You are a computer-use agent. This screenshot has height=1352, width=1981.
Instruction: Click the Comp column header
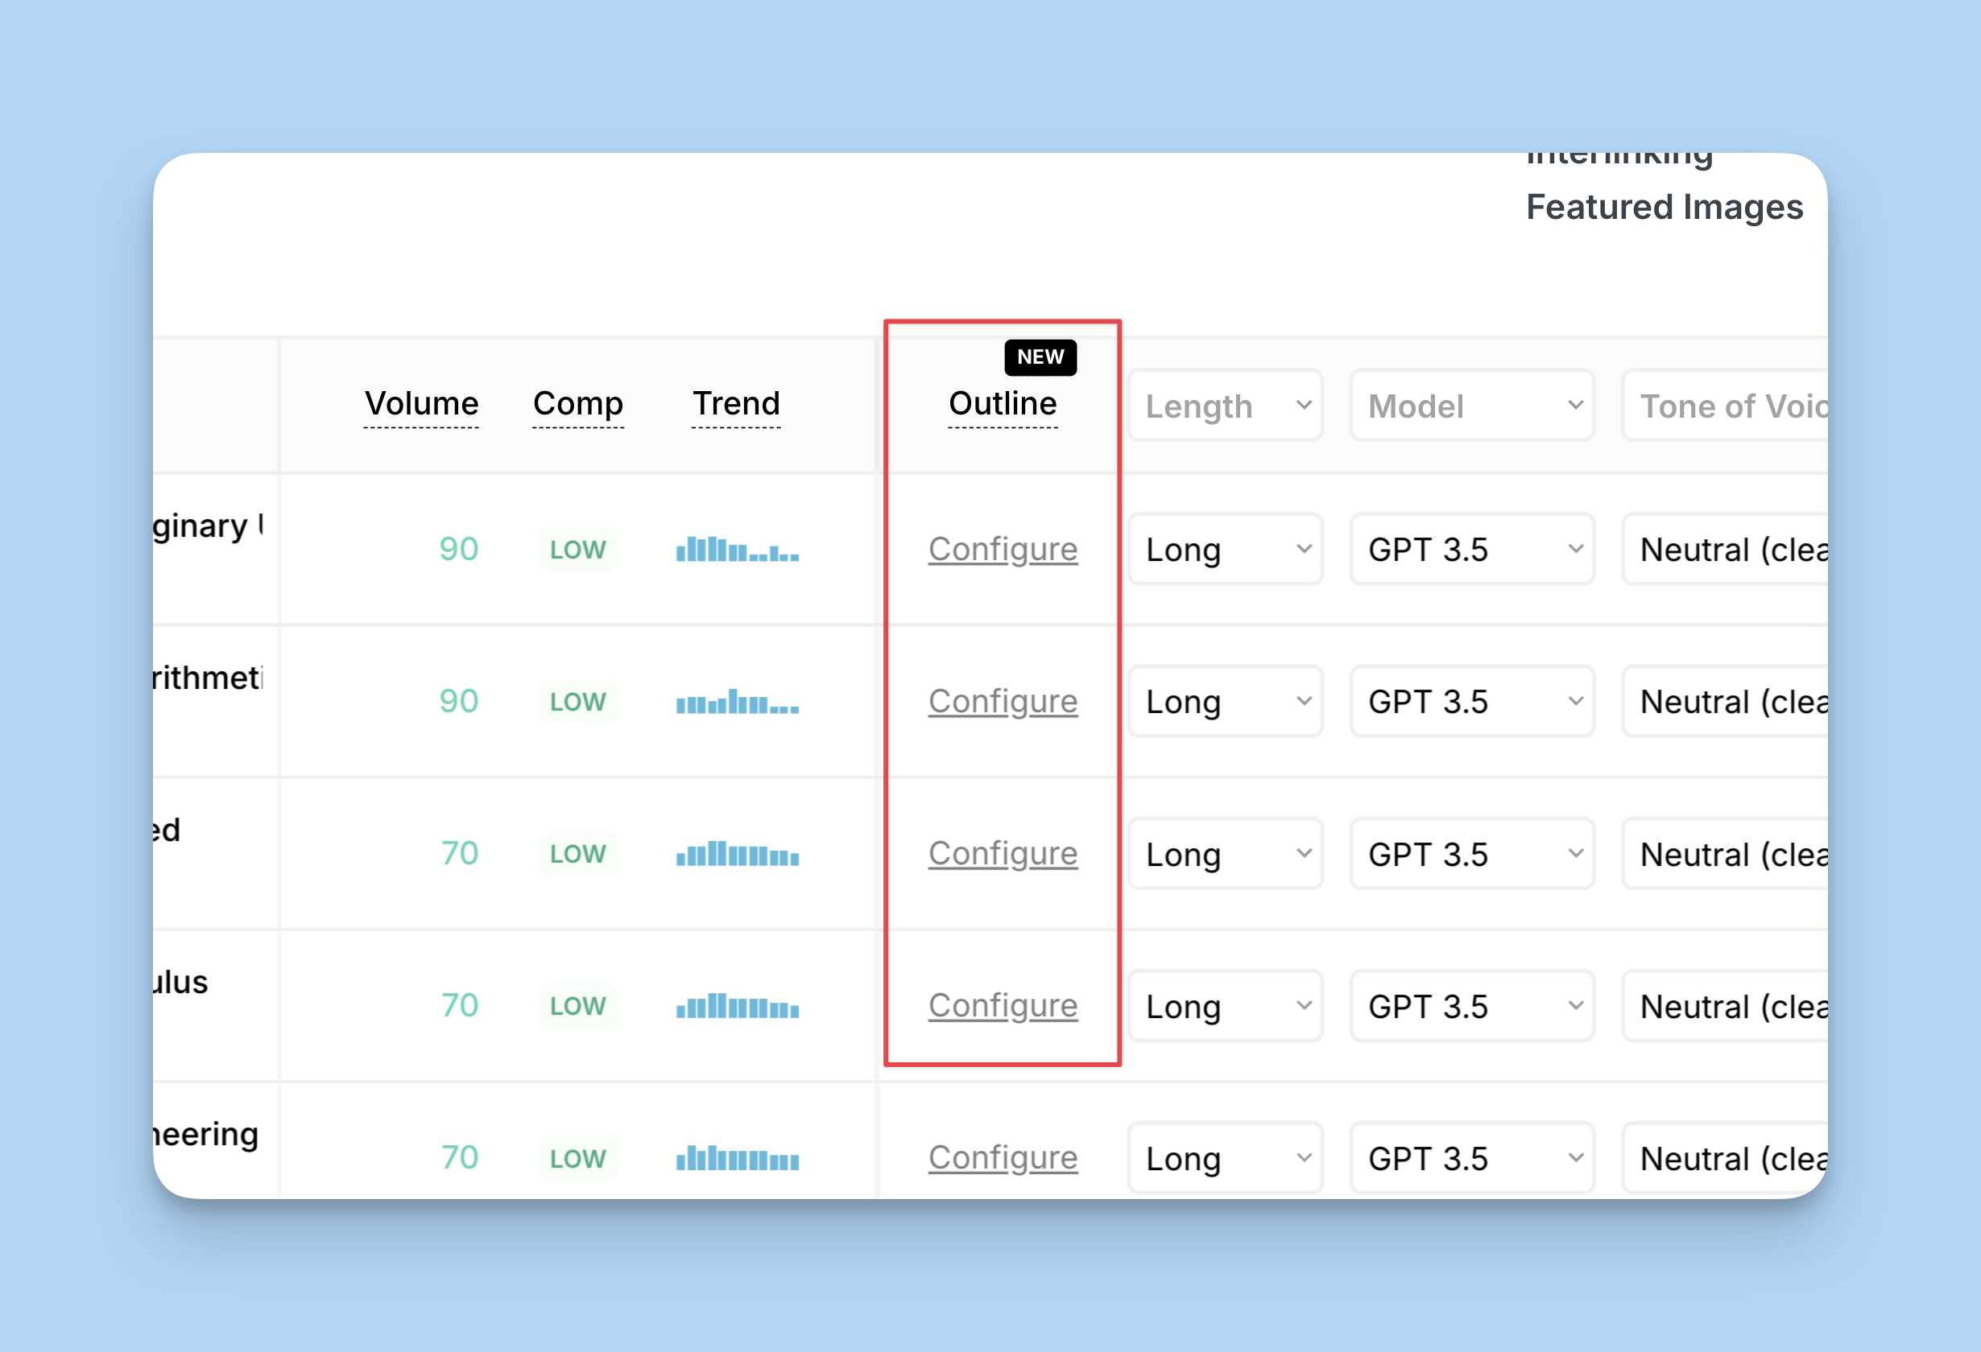pyautogui.click(x=578, y=404)
